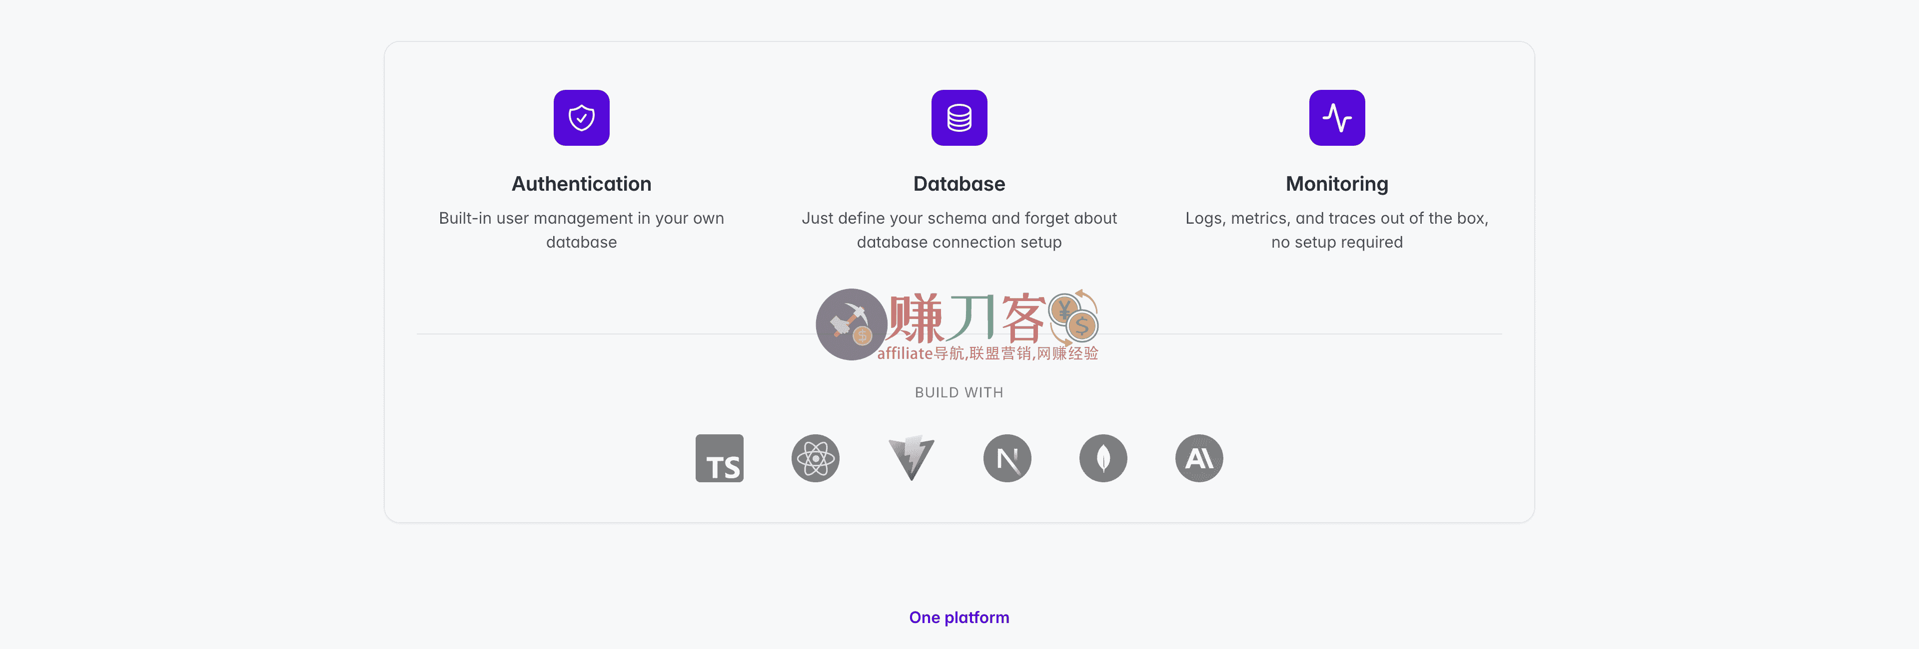Click the pickaxe watermark circle logo
The width and height of the screenshot is (1919, 649).
coord(851,324)
